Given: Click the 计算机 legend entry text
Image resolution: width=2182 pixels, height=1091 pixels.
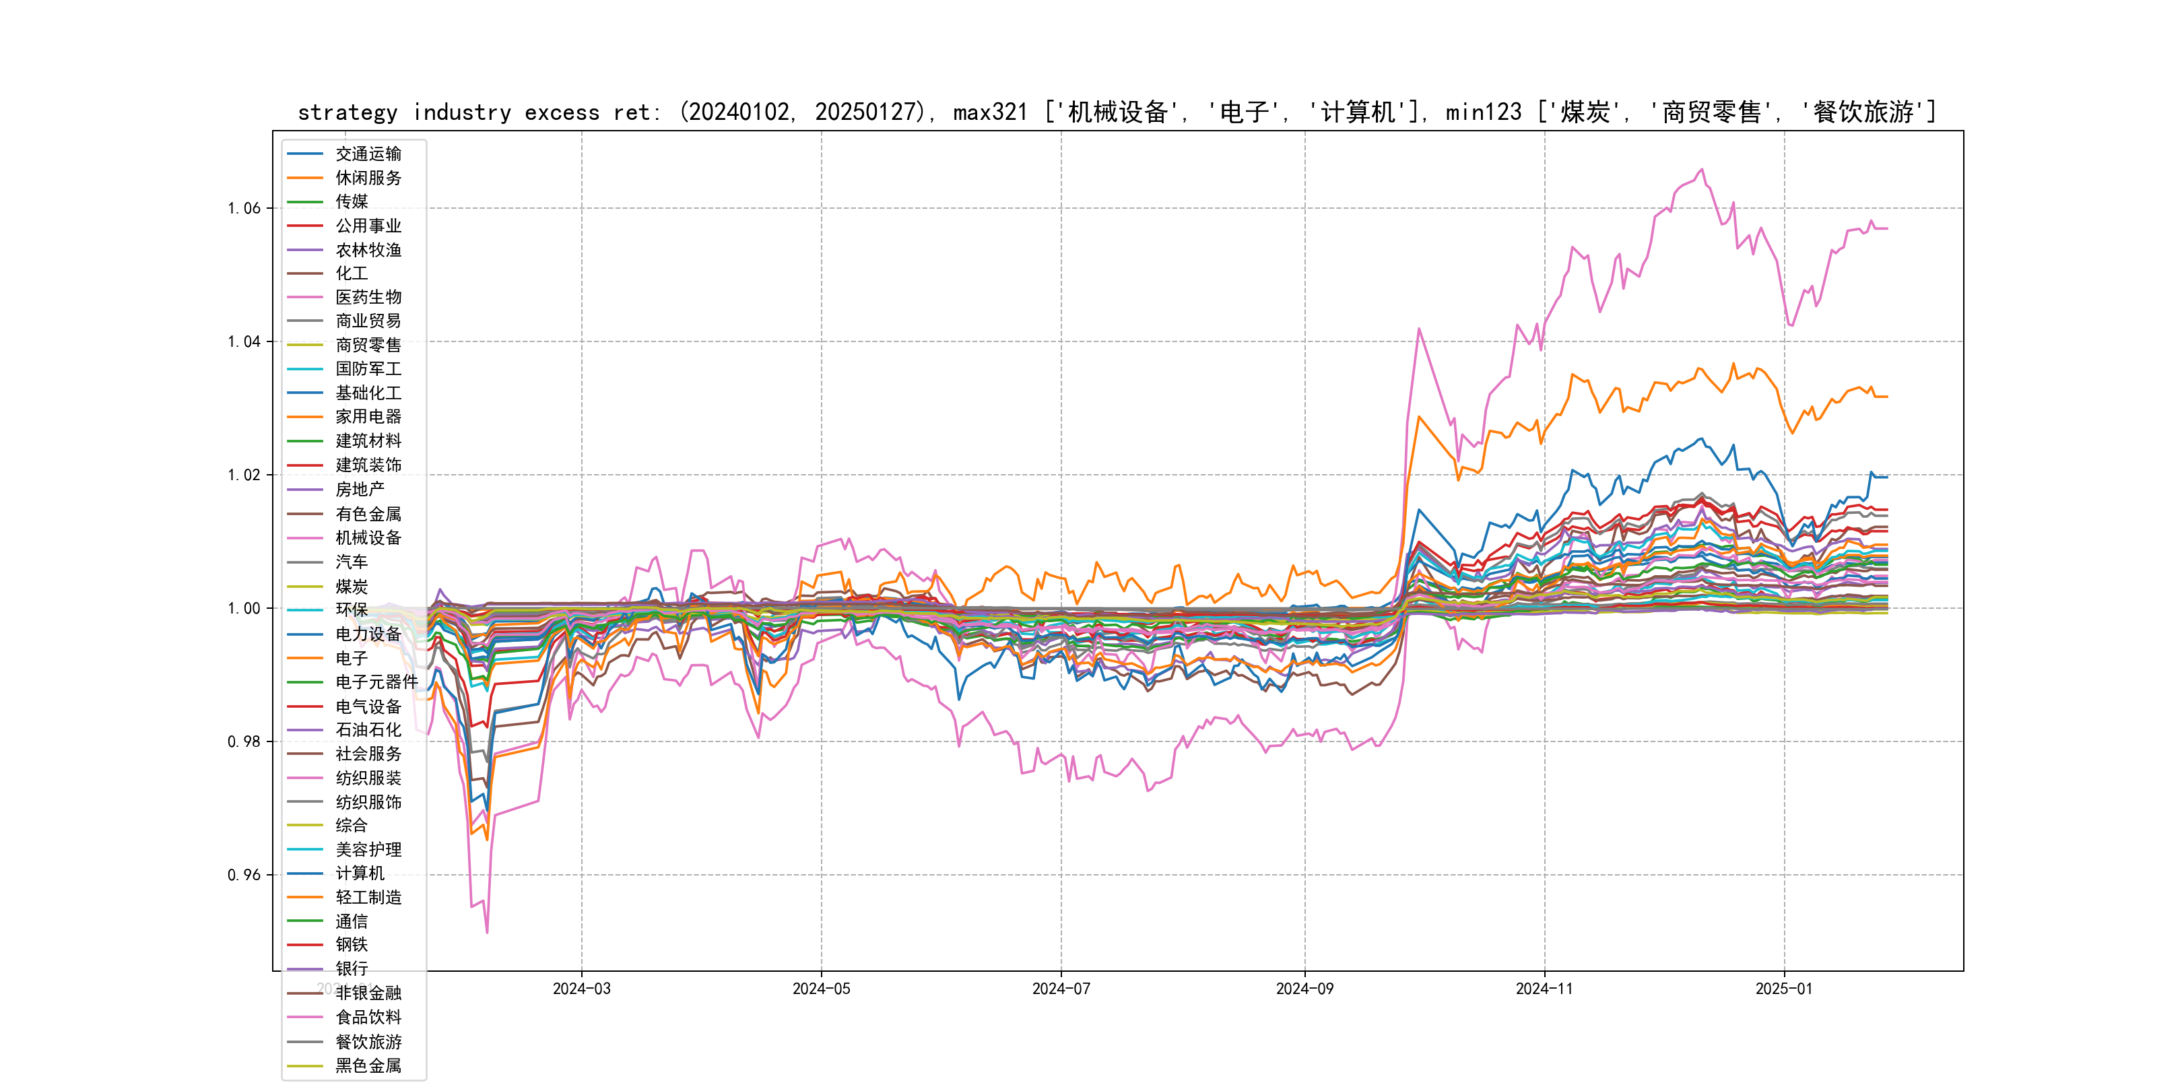Looking at the screenshot, I should click(360, 873).
